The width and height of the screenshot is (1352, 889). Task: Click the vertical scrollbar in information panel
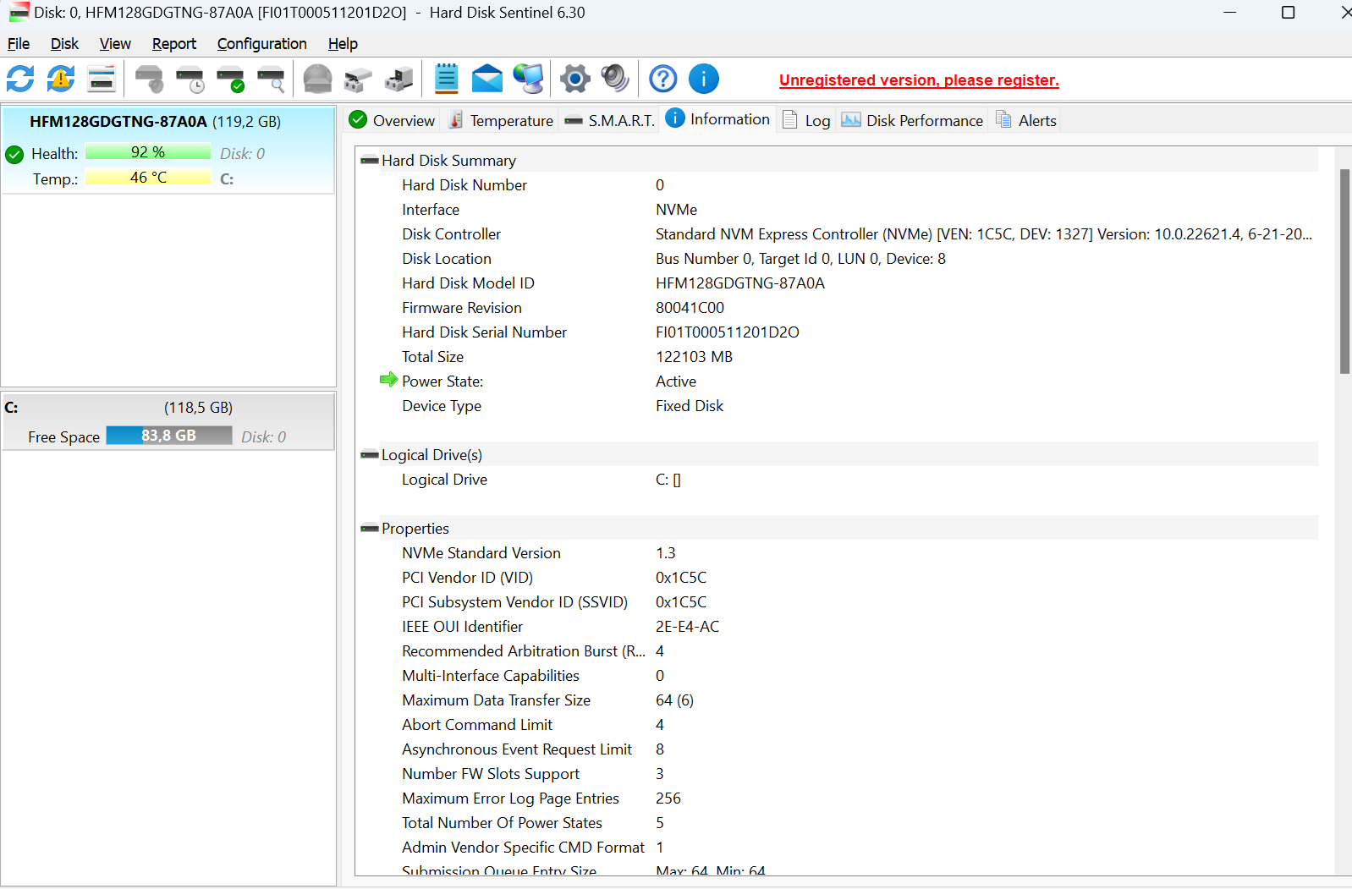pyautogui.click(x=1344, y=271)
